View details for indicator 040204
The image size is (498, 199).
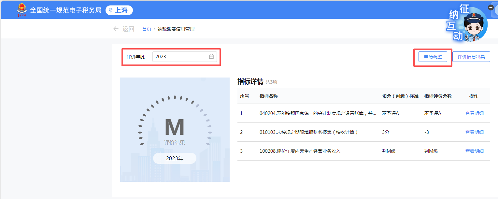pyautogui.click(x=474, y=113)
